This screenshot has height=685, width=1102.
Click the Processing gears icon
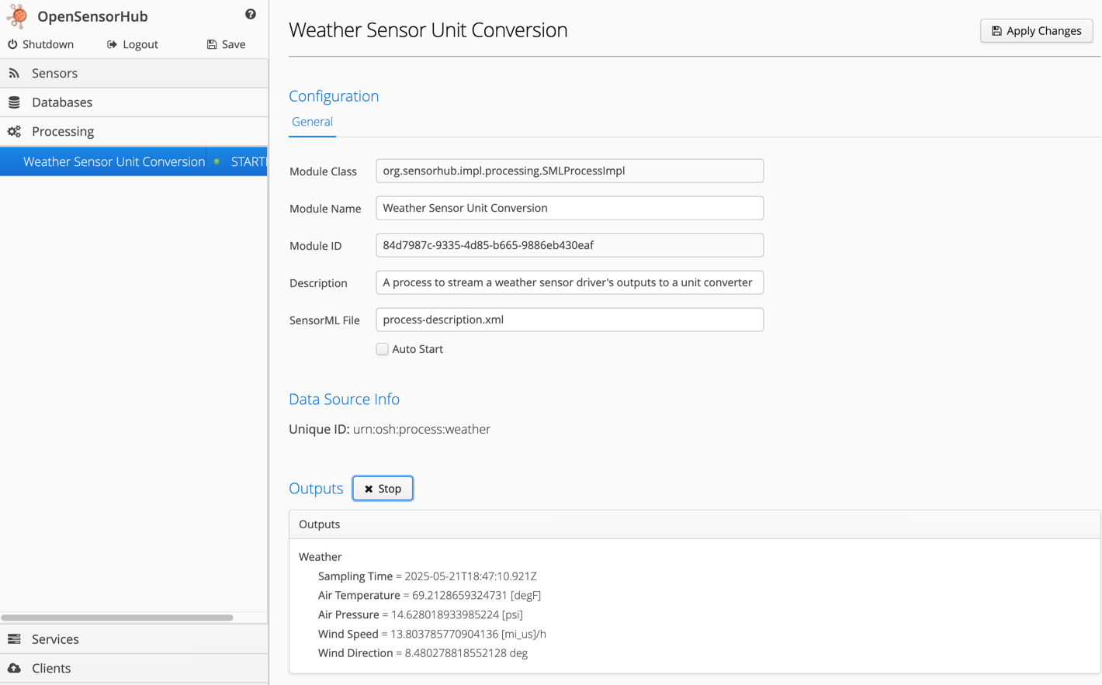[x=14, y=132]
